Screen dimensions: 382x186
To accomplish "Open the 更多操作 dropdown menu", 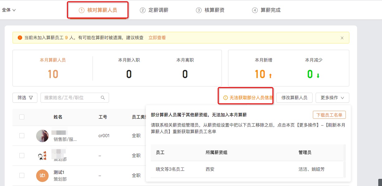I will (332, 98).
